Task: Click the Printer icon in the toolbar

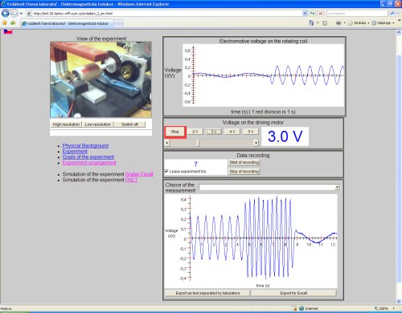Action: click(338, 23)
